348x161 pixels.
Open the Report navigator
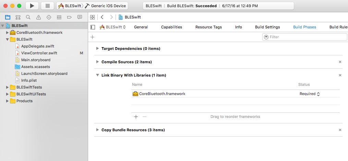click(x=80, y=17)
